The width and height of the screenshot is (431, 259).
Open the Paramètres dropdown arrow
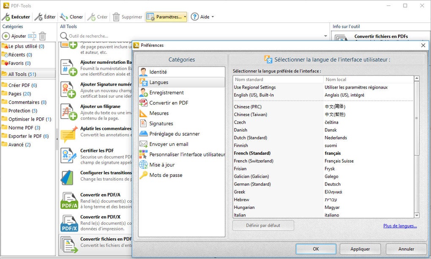[185, 17]
